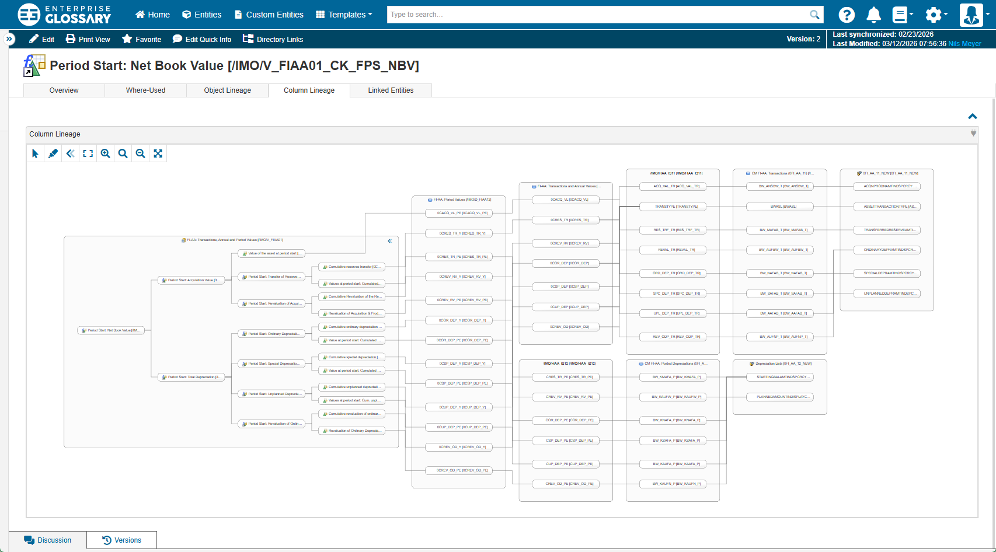Select 0CACQ_VL_PE node in Period Values

point(459,213)
